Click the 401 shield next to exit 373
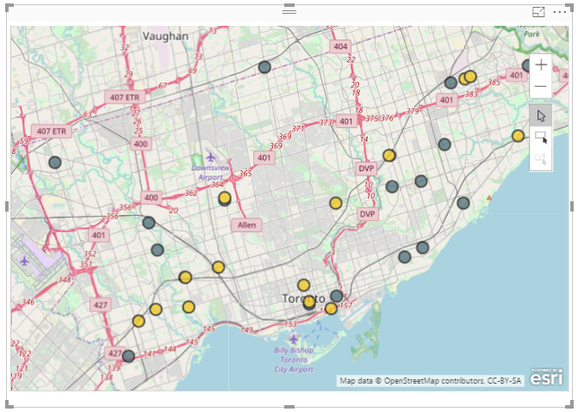578x412 pixels. pyautogui.click(x=346, y=121)
